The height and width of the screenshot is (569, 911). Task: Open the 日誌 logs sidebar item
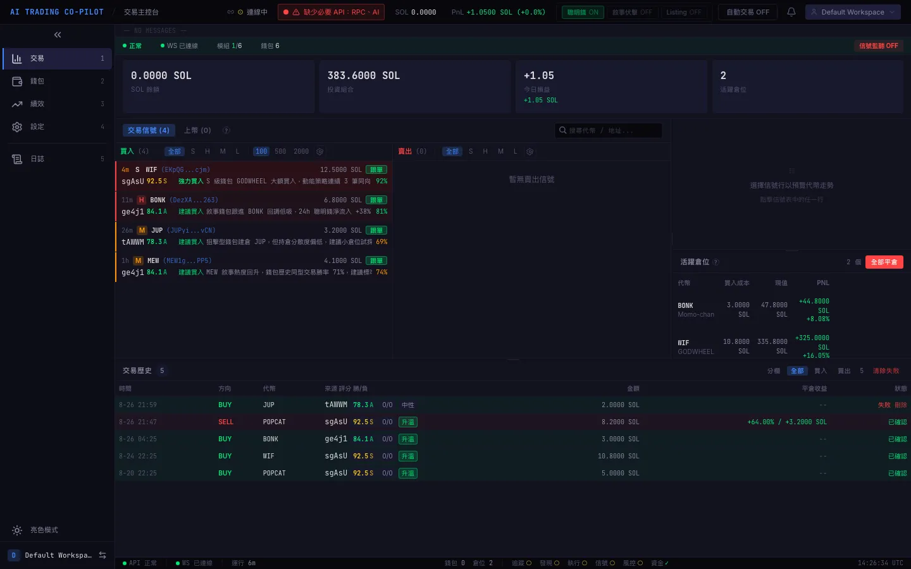[57, 159]
